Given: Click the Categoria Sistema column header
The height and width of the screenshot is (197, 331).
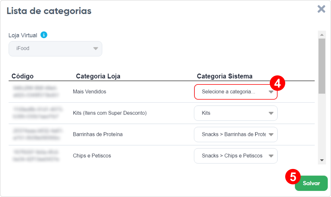Looking at the screenshot, I should [x=225, y=76].
